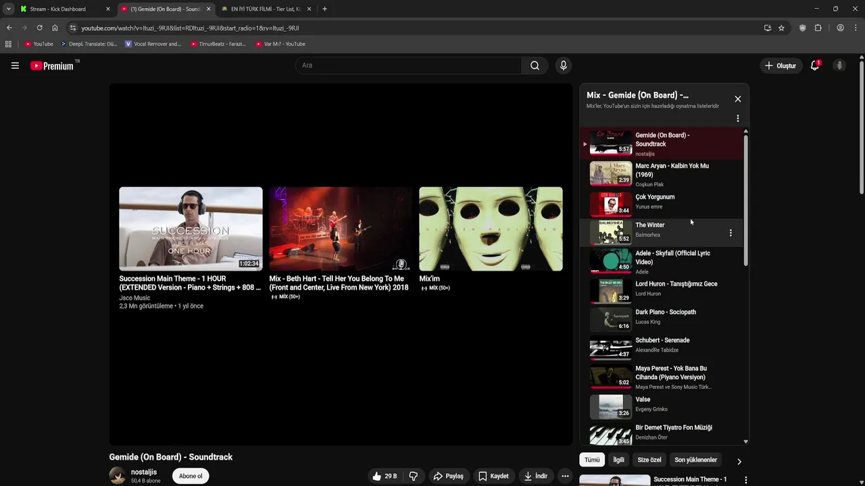Select the İlgili filter chip
This screenshot has width=865, height=486.
[618, 460]
